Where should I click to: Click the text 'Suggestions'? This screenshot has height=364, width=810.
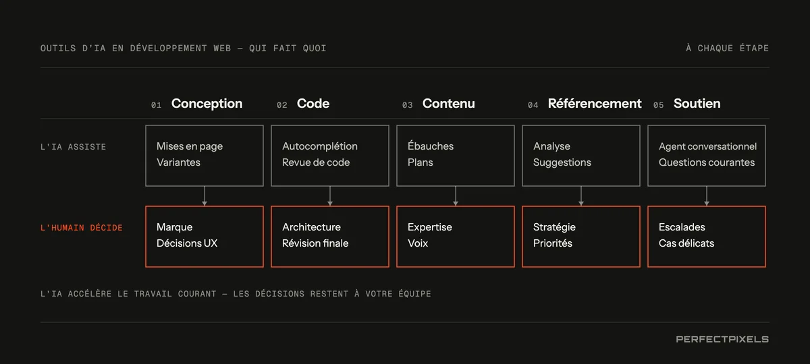point(562,162)
